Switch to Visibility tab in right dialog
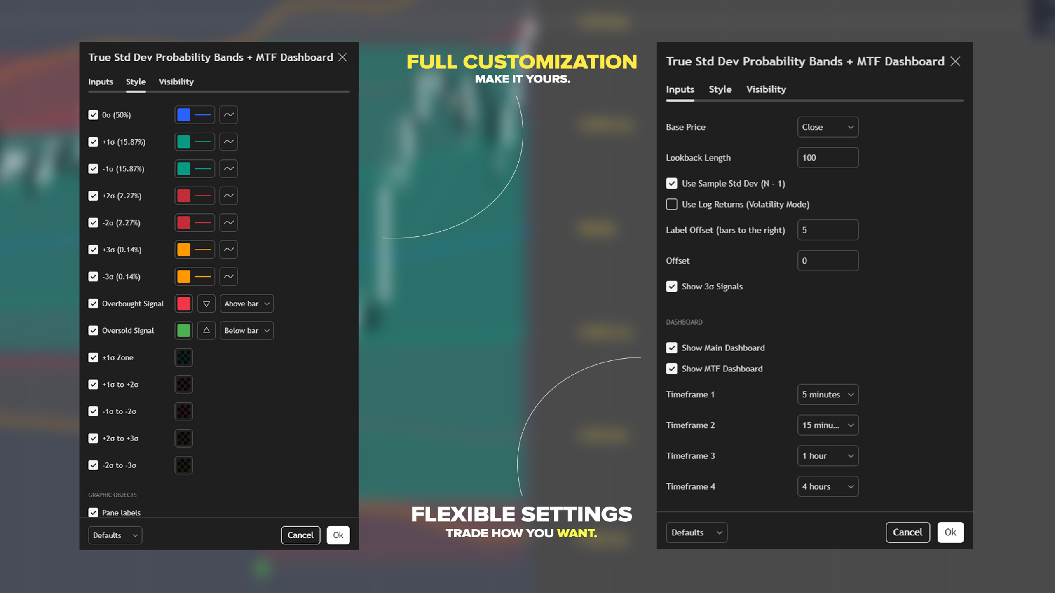This screenshot has width=1055, height=593. click(766, 89)
